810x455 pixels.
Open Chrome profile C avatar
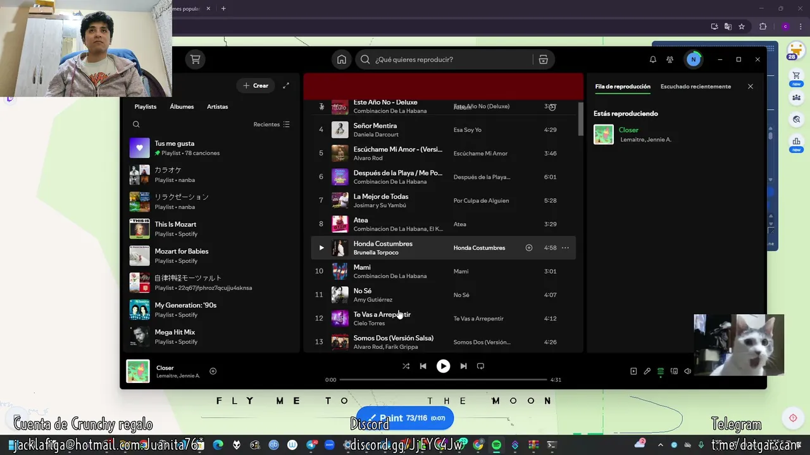click(x=785, y=27)
